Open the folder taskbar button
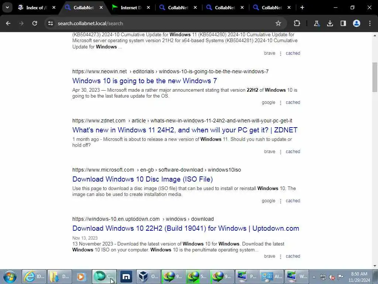378x284 pixels. click(x=59, y=277)
